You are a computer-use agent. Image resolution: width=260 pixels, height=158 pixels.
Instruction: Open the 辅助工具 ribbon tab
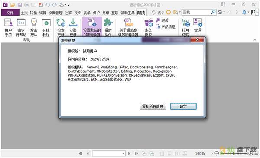[127, 13]
